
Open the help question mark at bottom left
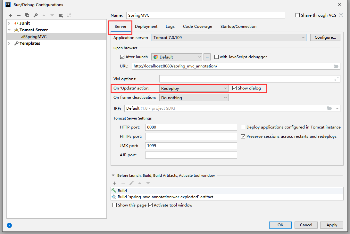(9, 225)
